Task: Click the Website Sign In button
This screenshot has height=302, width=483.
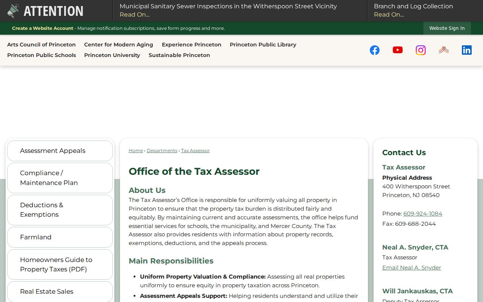Action: pos(447,28)
